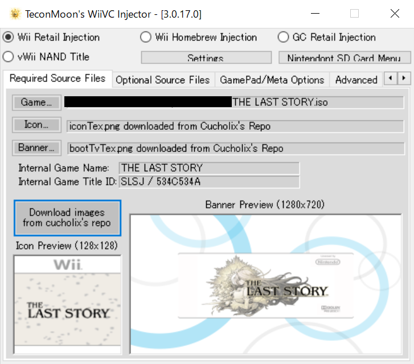
Task: Click the bootTvTex.png source field
Action: coord(236,149)
